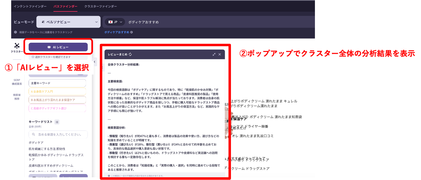Viewport: 421px width, 180px height.
Task: Open the JP country selector dropdown
Action: click(115, 22)
